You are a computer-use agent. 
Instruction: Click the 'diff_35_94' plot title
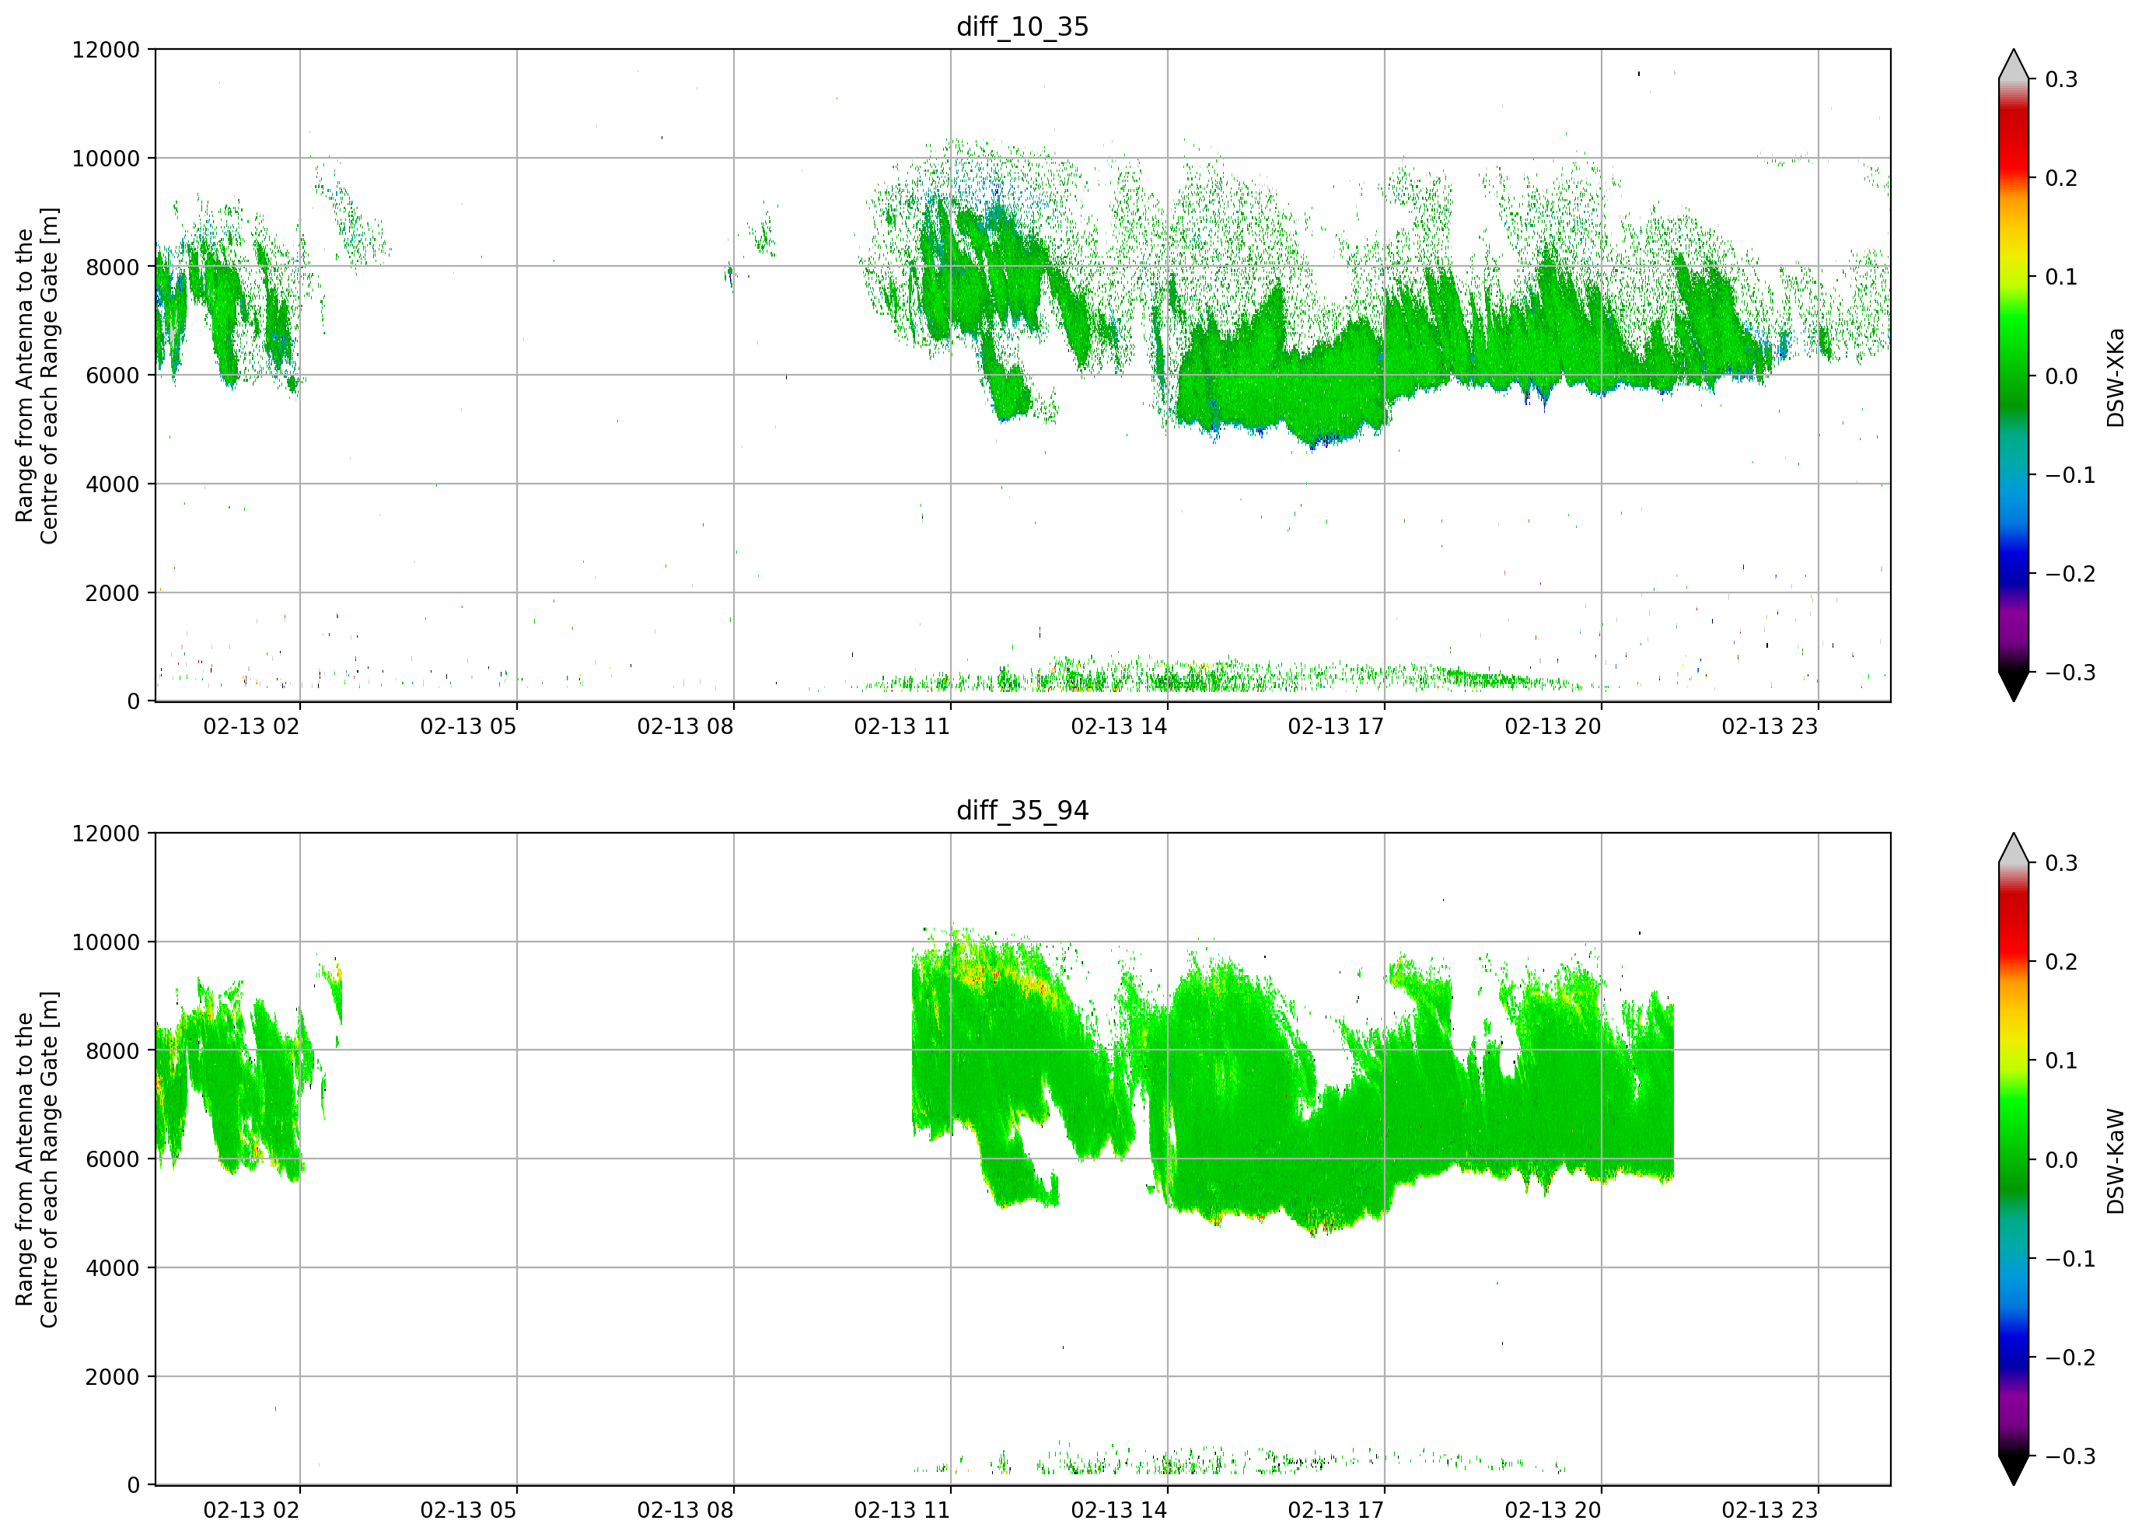(1023, 810)
